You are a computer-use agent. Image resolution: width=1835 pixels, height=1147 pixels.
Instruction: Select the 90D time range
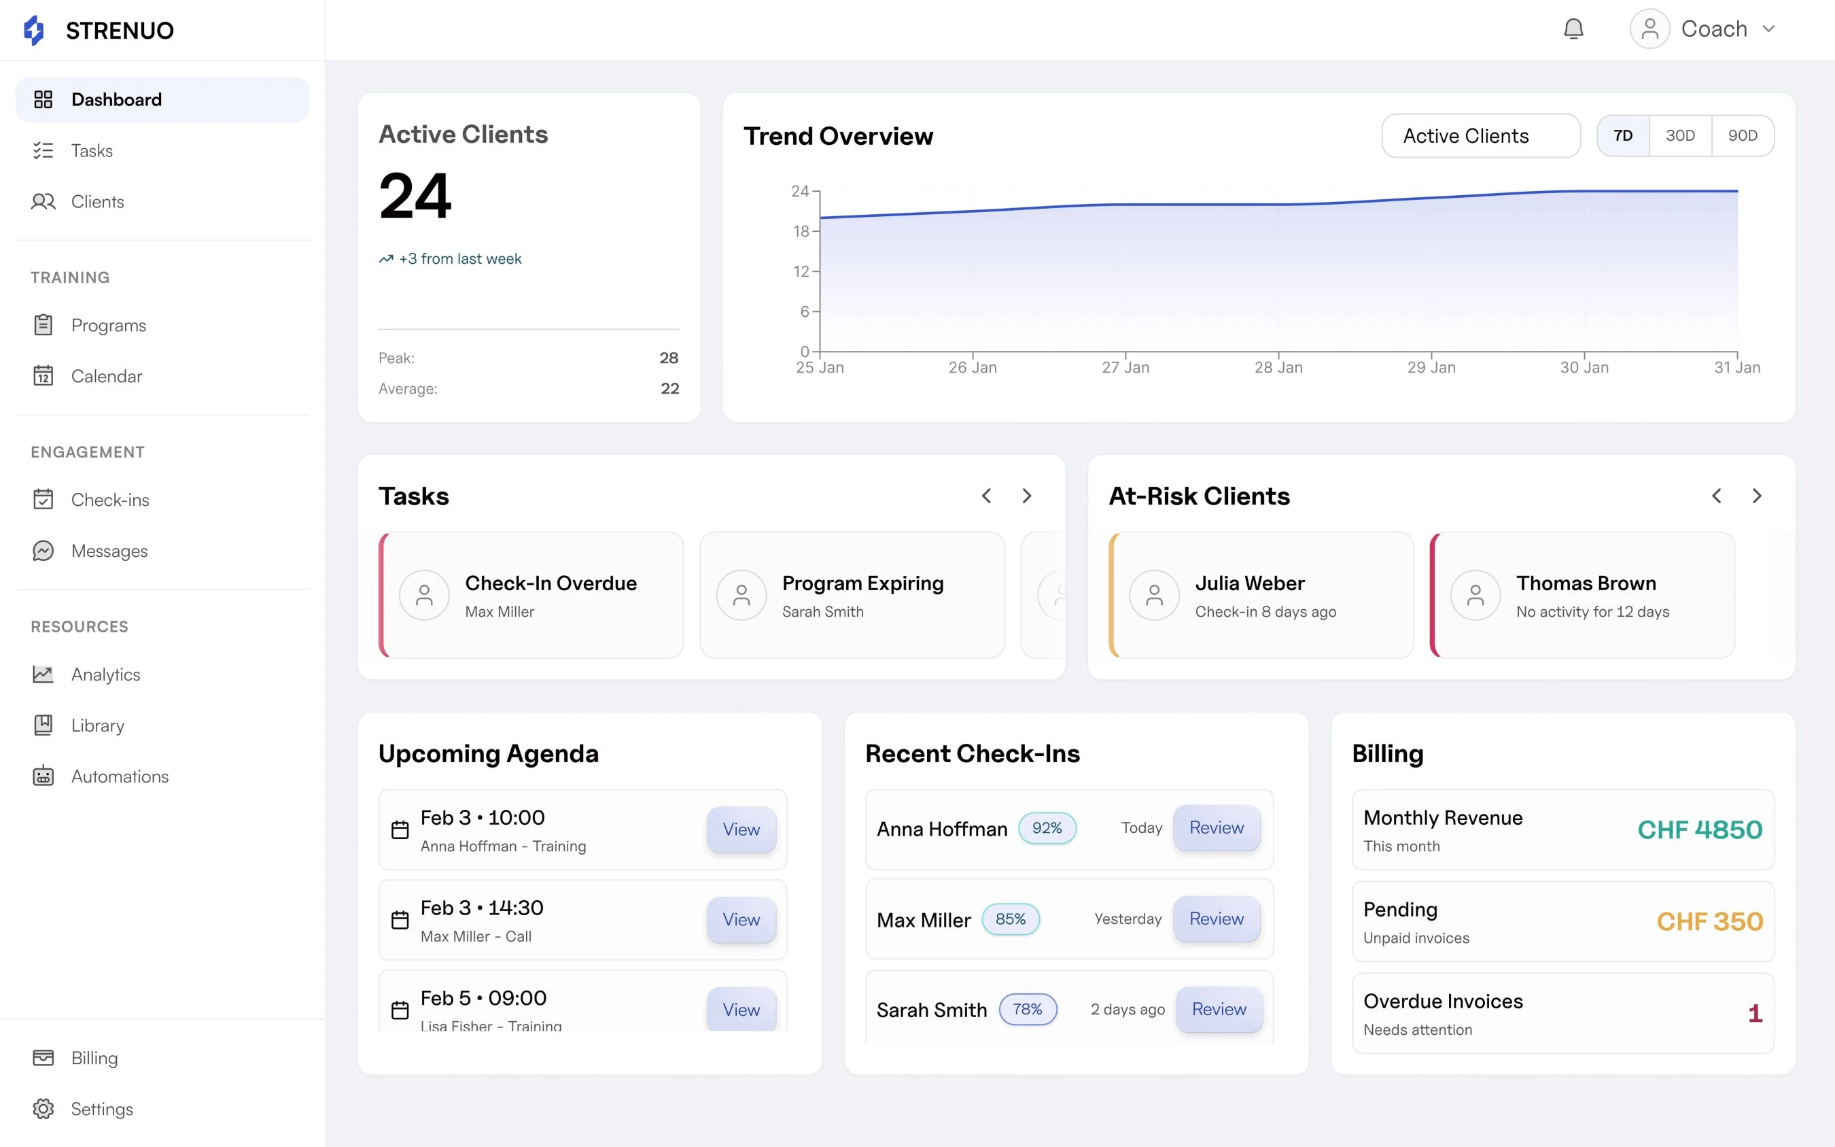click(1743, 135)
